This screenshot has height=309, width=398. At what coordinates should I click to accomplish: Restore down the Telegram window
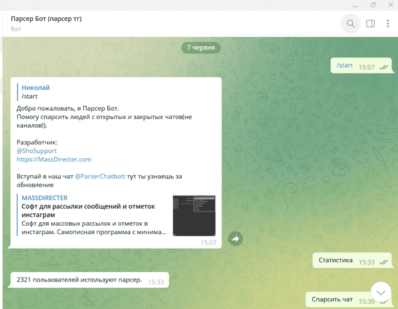[373, 5]
